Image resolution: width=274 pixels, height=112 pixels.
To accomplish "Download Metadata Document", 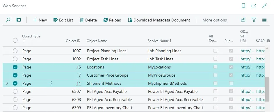I will [x=159, y=20].
